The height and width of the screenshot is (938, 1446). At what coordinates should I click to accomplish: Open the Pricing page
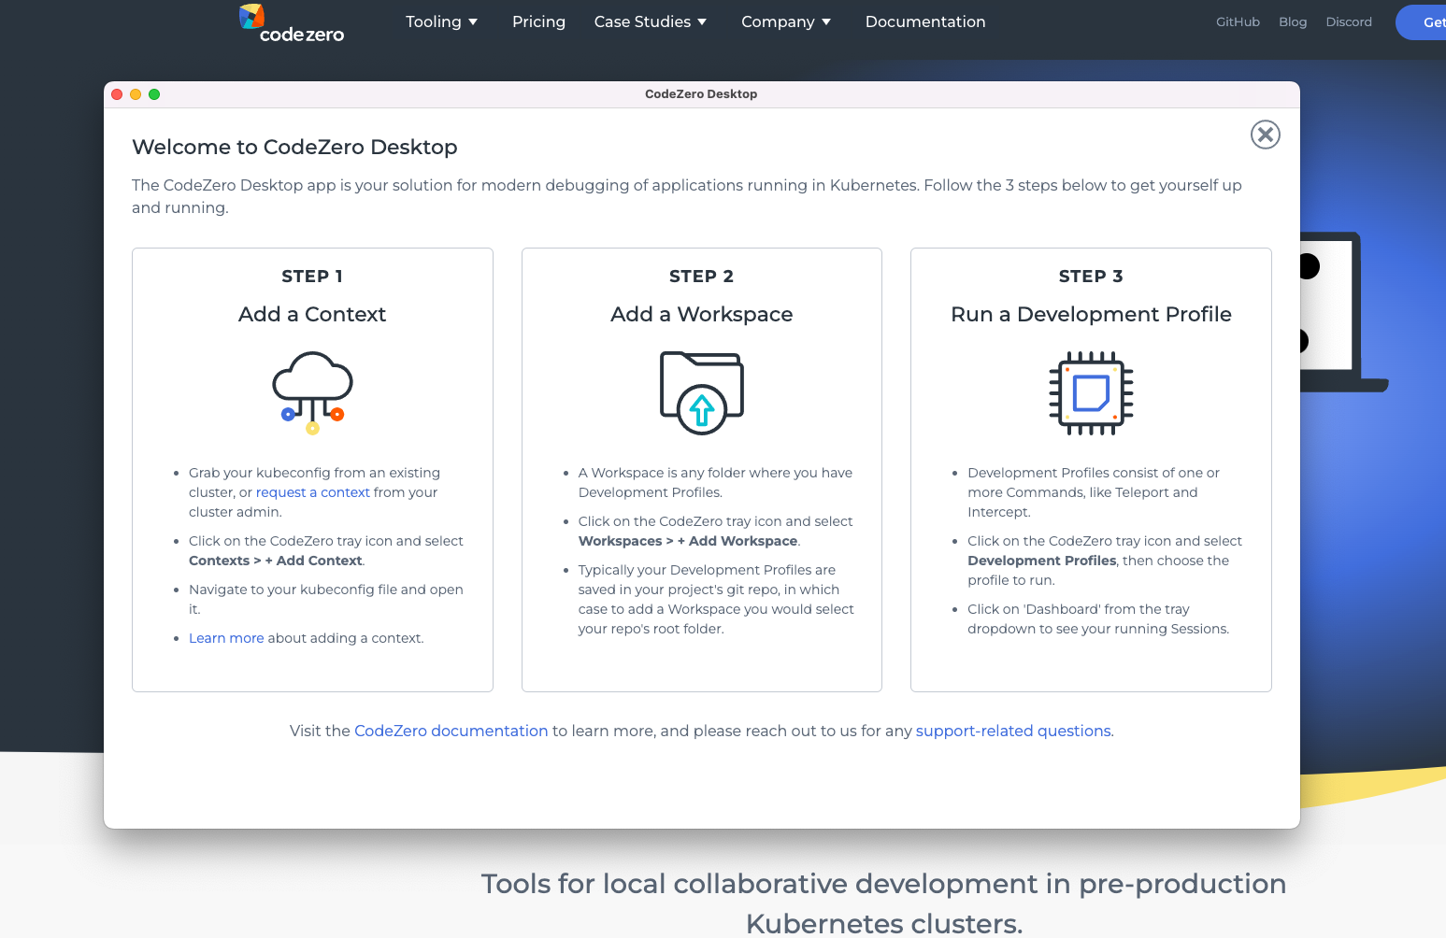pyautogui.click(x=538, y=21)
